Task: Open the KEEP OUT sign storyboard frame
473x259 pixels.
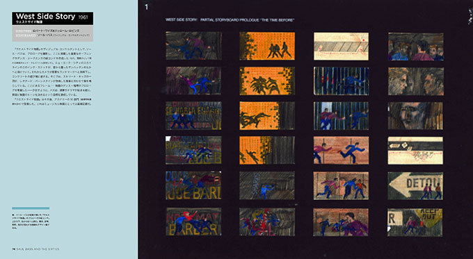Action: 415,222
